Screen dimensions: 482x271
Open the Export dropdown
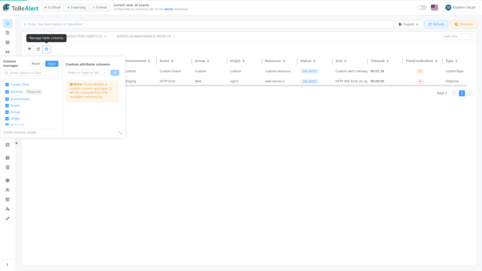click(x=408, y=24)
